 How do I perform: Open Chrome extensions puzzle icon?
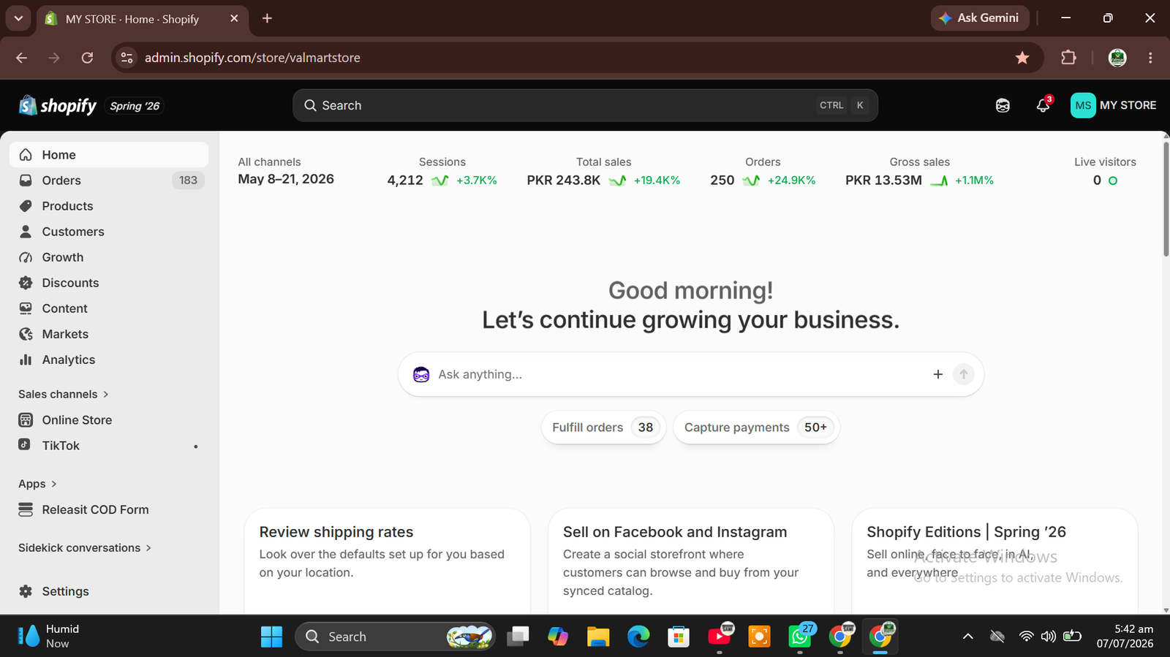1068,58
